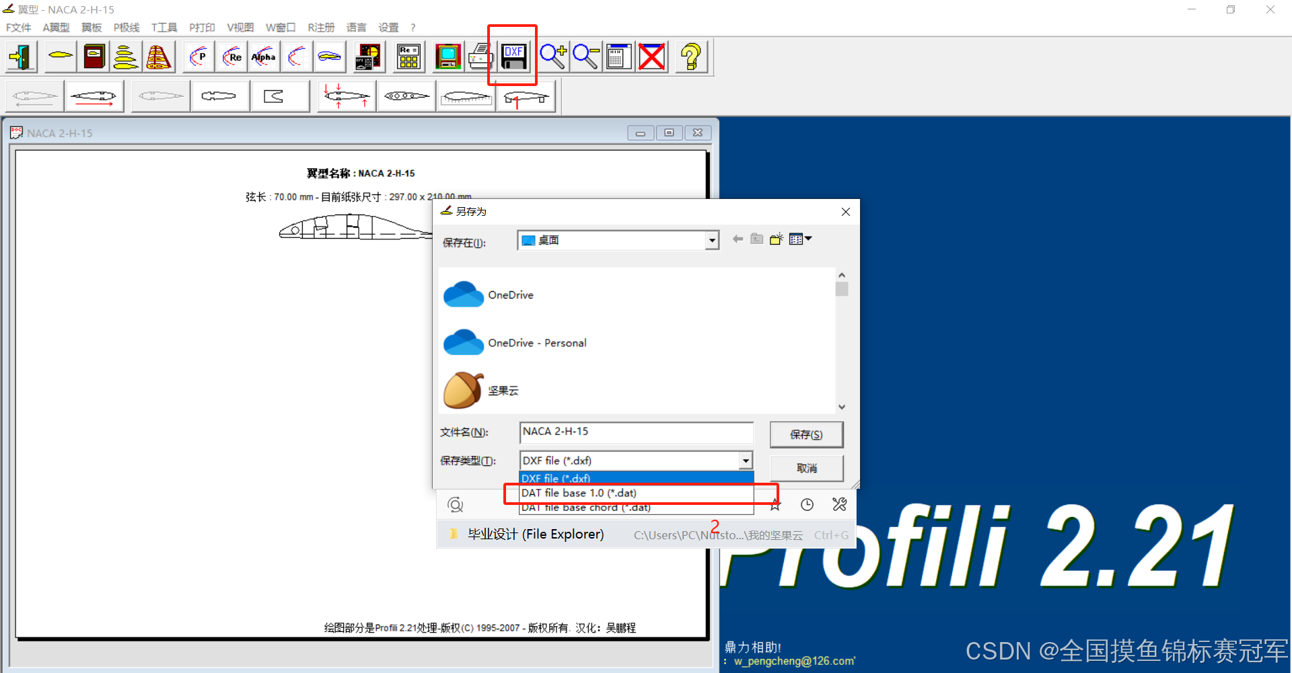Viewport: 1292px width, 673px height.
Task: Click the back arrow in save dialog
Action: pos(738,239)
